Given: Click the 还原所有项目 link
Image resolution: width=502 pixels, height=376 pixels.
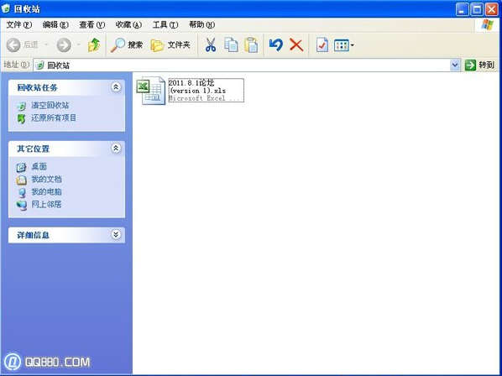Looking at the screenshot, I should (x=54, y=117).
